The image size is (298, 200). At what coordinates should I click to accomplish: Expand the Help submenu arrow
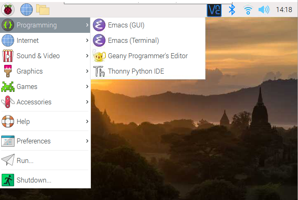click(87, 121)
